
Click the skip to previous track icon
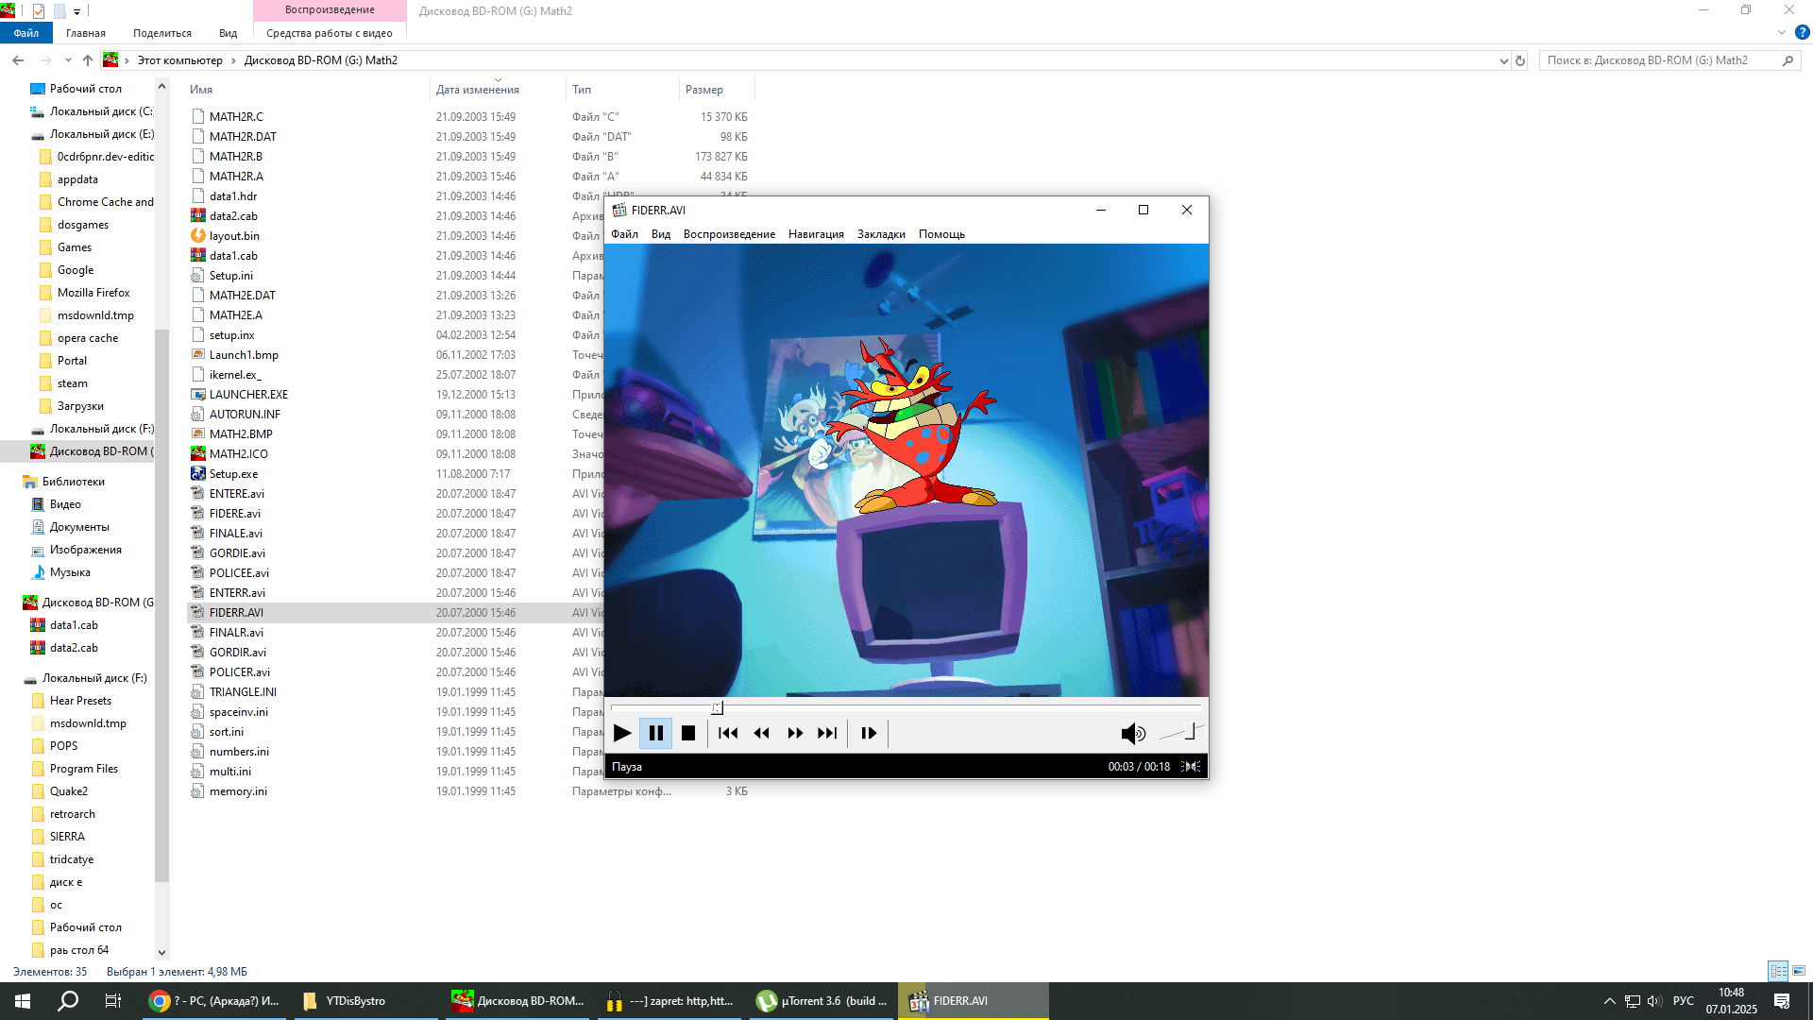click(x=728, y=733)
